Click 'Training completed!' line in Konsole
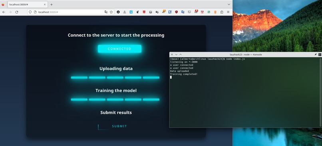This screenshot has height=146, width=322. pos(184,74)
